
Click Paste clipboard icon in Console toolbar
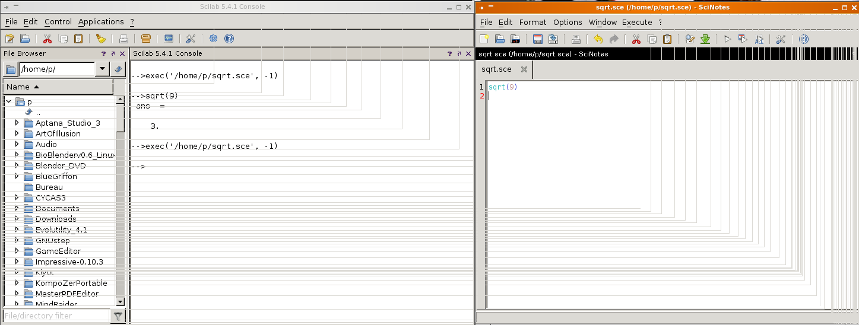click(78, 39)
